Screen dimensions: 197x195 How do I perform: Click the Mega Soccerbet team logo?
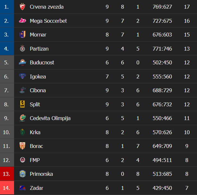(22, 21)
